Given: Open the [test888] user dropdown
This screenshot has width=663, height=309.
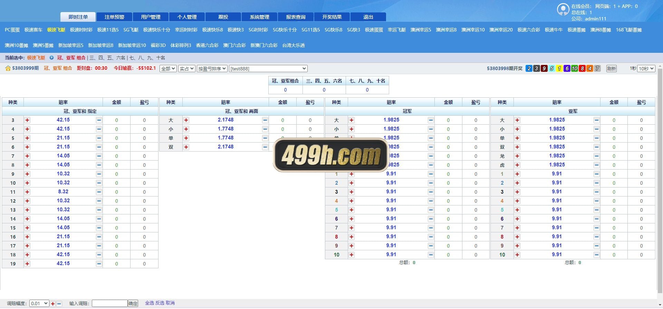Looking at the screenshot, I should point(268,69).
